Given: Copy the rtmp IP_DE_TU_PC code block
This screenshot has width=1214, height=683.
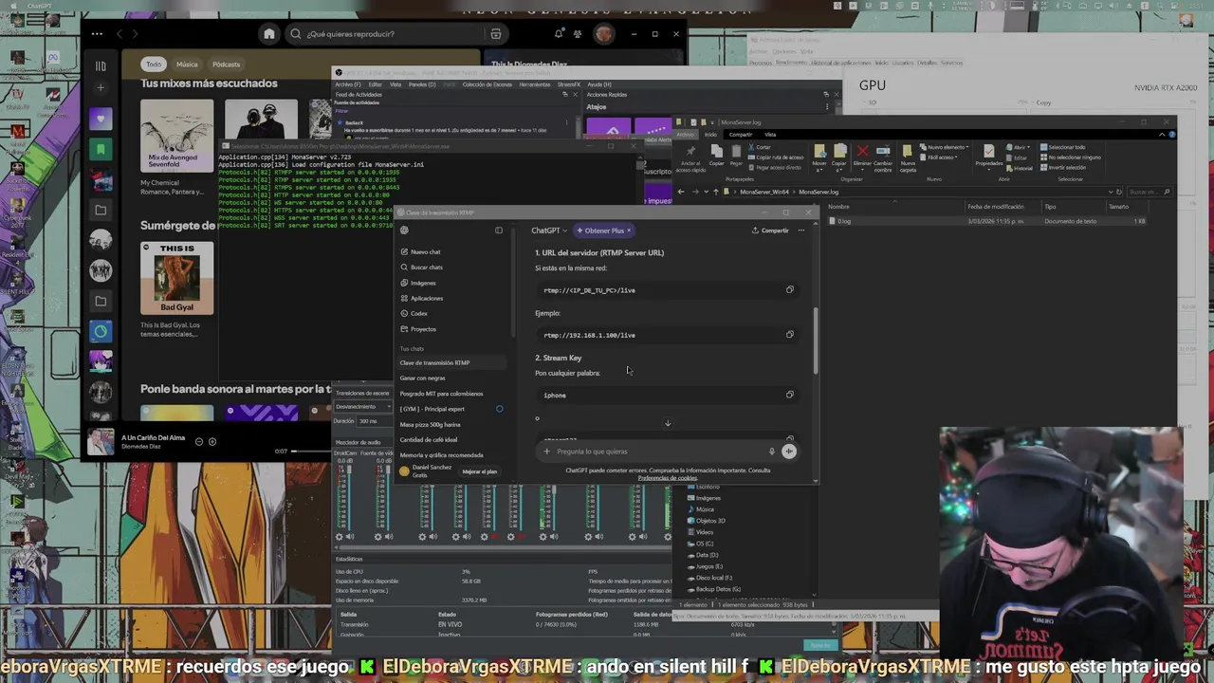Looking at the screenshot, I should [789, 289].
